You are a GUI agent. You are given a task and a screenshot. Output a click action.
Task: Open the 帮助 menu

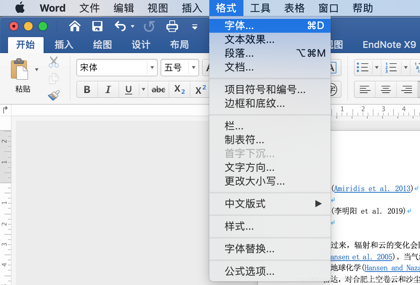point(363,8)
